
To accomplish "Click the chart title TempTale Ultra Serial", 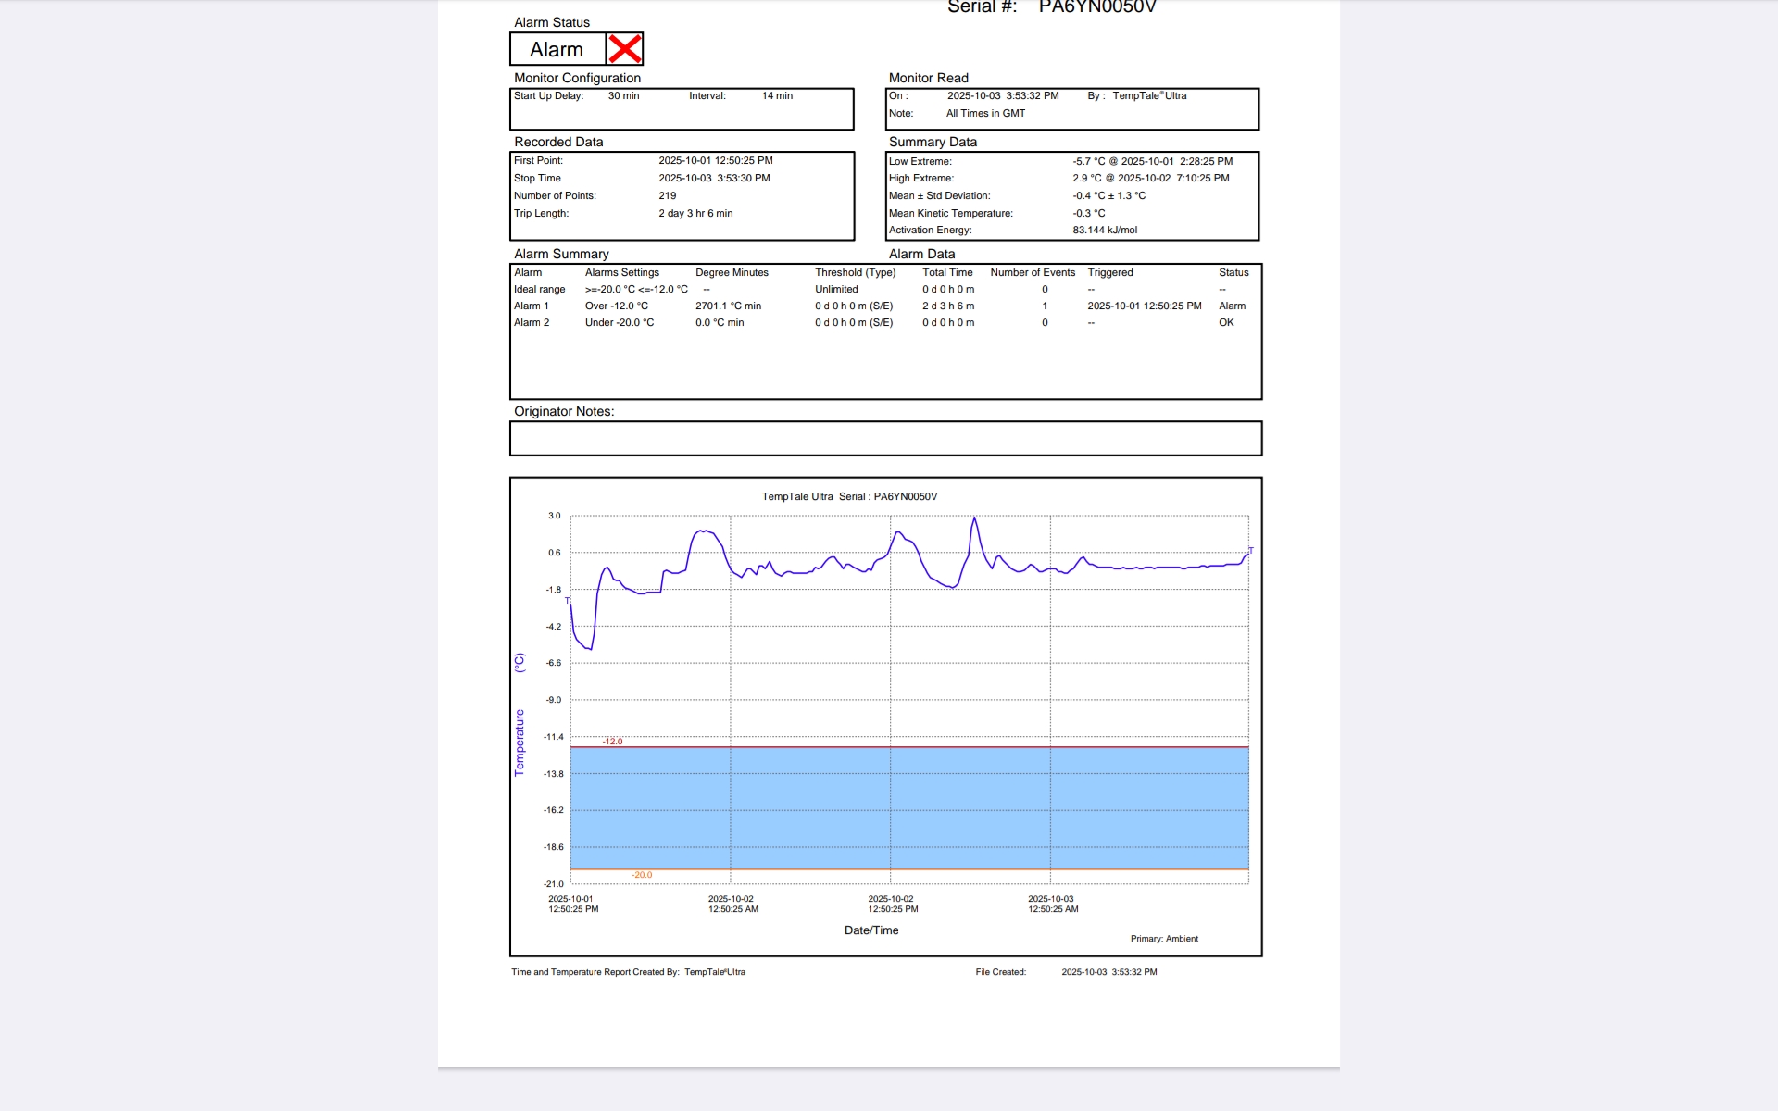I will click(x=849, y=496).
